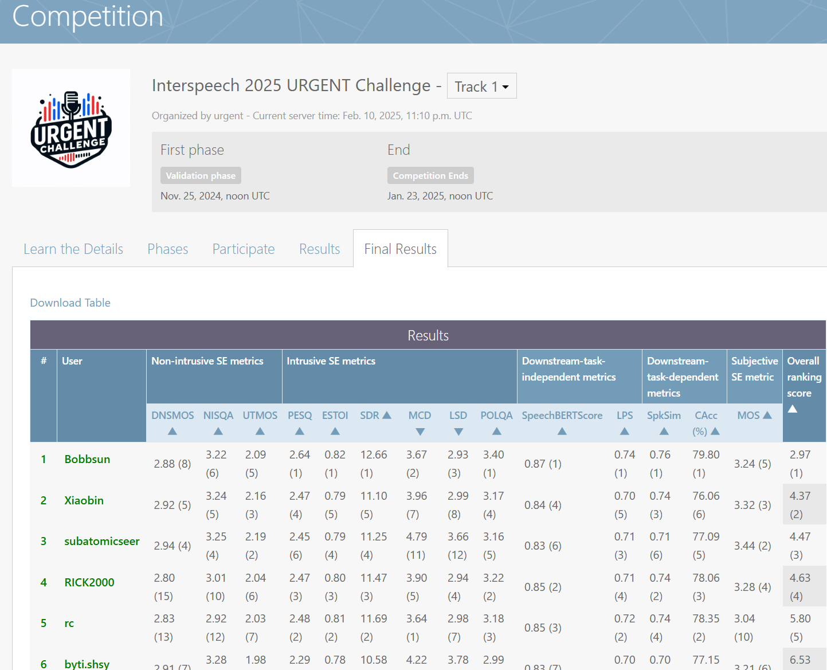Viewport: 827px width, 670px height.
Task: Click subatomicseer's MOS value 3.44 (2)
Action: (x=752, y=546)
